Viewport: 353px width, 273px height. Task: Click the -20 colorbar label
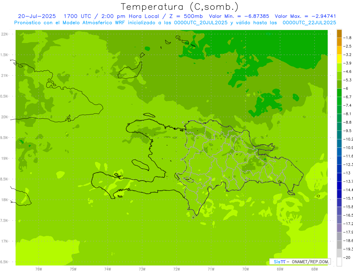(347, 257)
